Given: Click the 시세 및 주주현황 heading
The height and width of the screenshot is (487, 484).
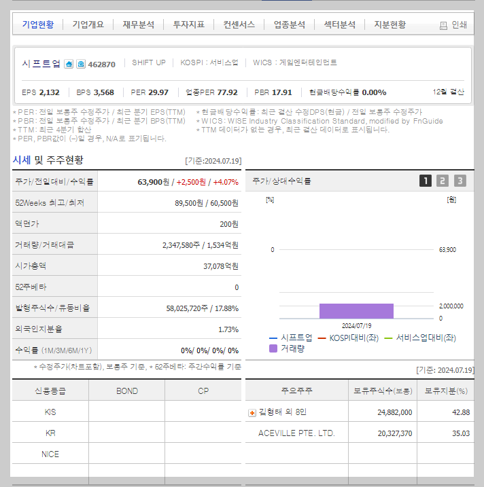Looking at the screenshot, I should pyautogui.click(x=48, y=160).
